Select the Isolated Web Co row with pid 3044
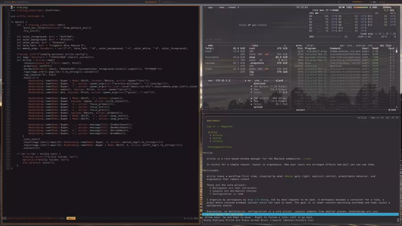402x226 pixels. pos(344,60)
